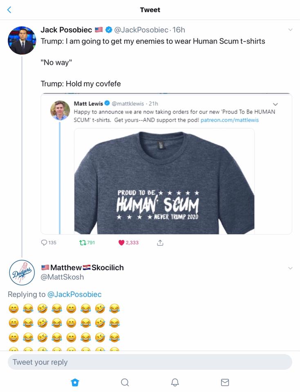This screenshot has width=300, height=392.
Task: Open Jack Posobiec's profile picture
Action: tap(21, 40)
